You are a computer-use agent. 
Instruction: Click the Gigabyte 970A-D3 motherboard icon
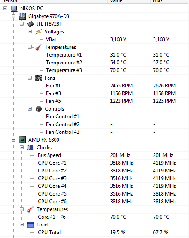pos(22,16)
